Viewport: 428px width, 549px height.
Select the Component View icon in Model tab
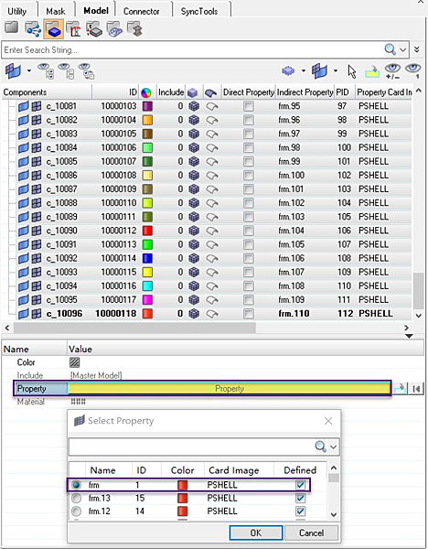(54, 28)
